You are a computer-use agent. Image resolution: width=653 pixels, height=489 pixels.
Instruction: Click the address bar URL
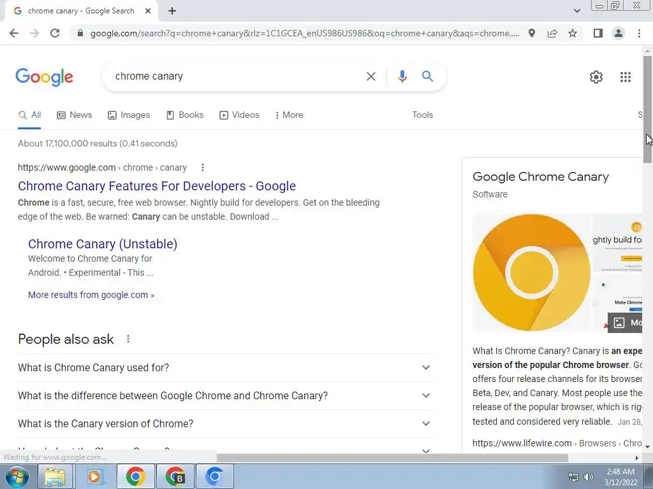click(x=305, y=33)
